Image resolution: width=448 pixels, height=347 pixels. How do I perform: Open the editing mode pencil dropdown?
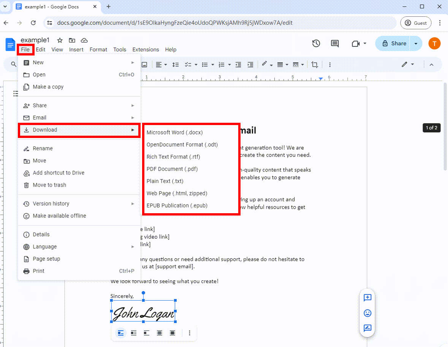coord(408,64)
